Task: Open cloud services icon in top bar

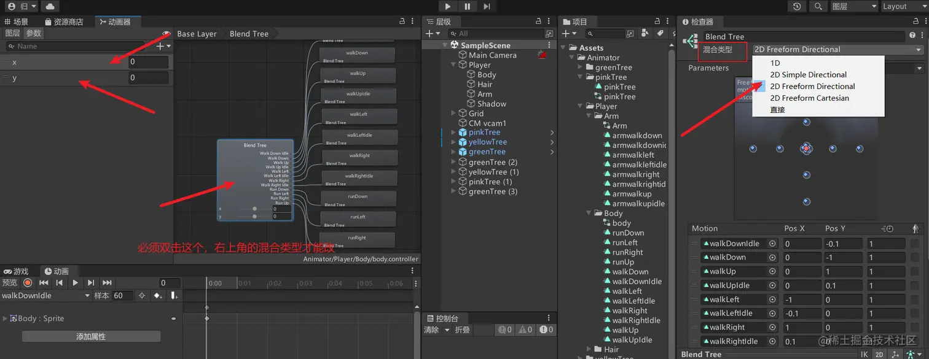Action: coord(50,6)
